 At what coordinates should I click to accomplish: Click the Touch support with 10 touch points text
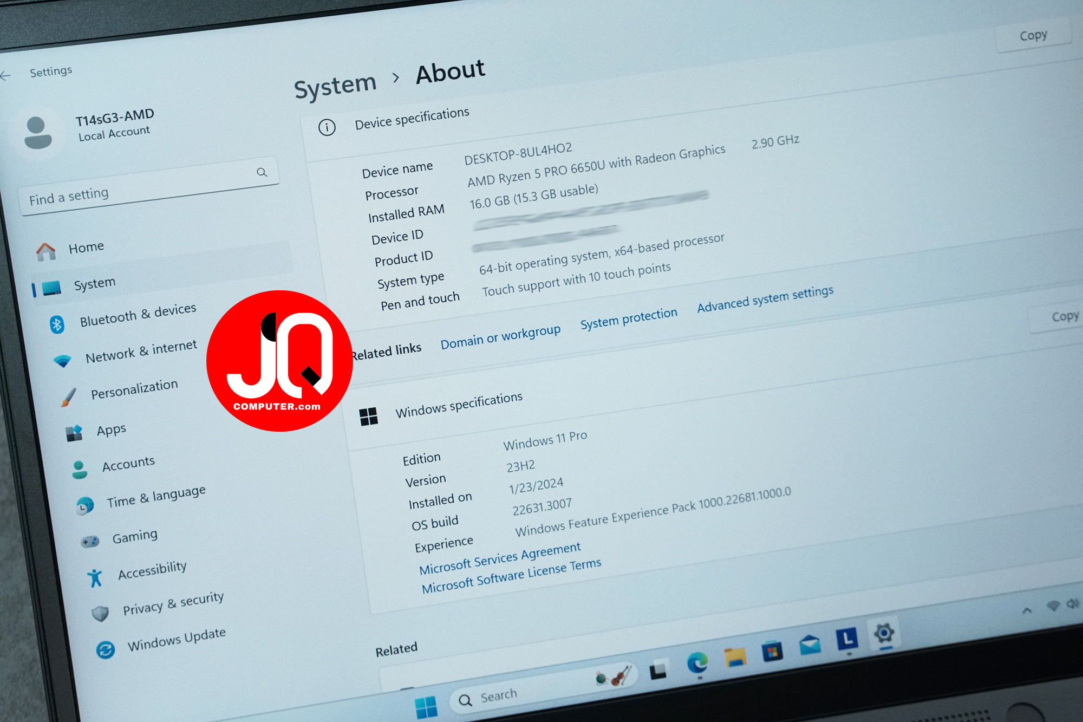click(x=576, y=279)
